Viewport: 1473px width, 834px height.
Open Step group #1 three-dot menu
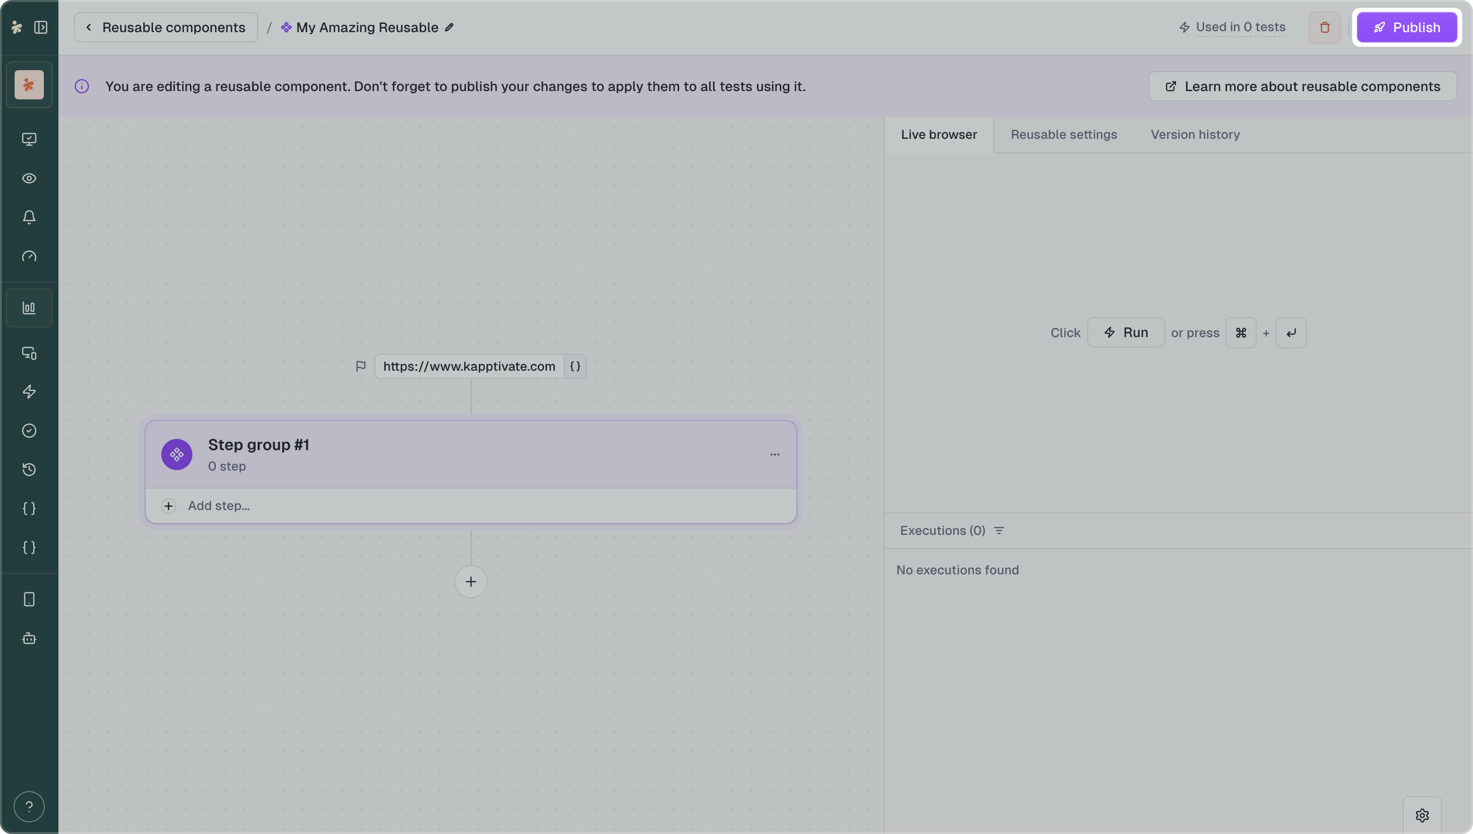pos(774,454)
